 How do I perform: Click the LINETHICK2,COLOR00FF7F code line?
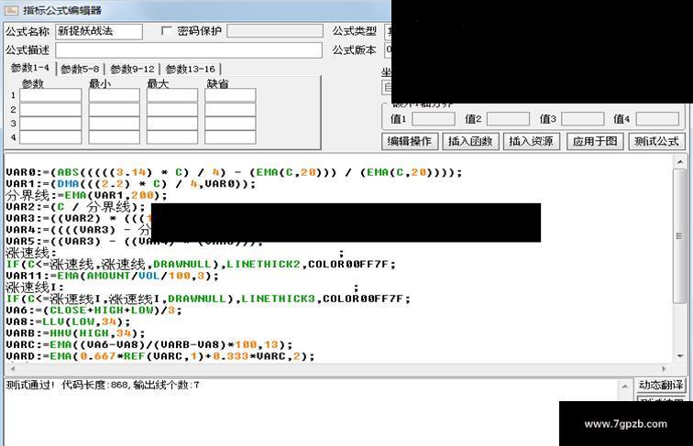pyautogui.click(x=201, y=264)
